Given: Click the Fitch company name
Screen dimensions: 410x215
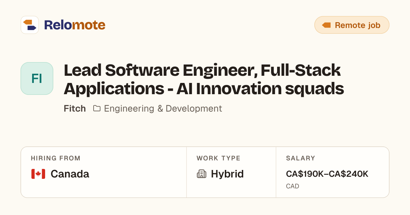Looking at the screenshot, I should [x=75, y=109].
